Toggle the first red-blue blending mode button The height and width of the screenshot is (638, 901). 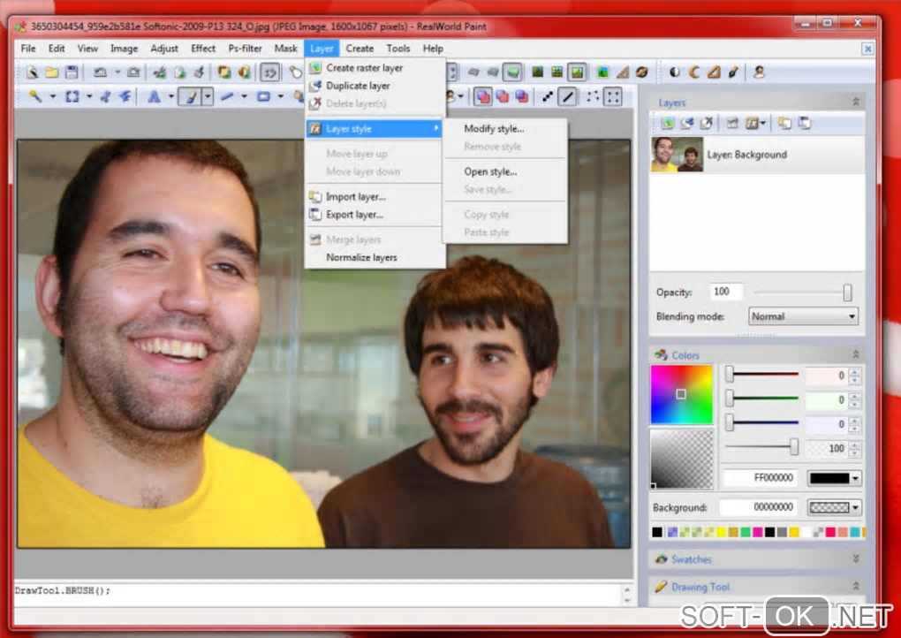pos(482,96)
